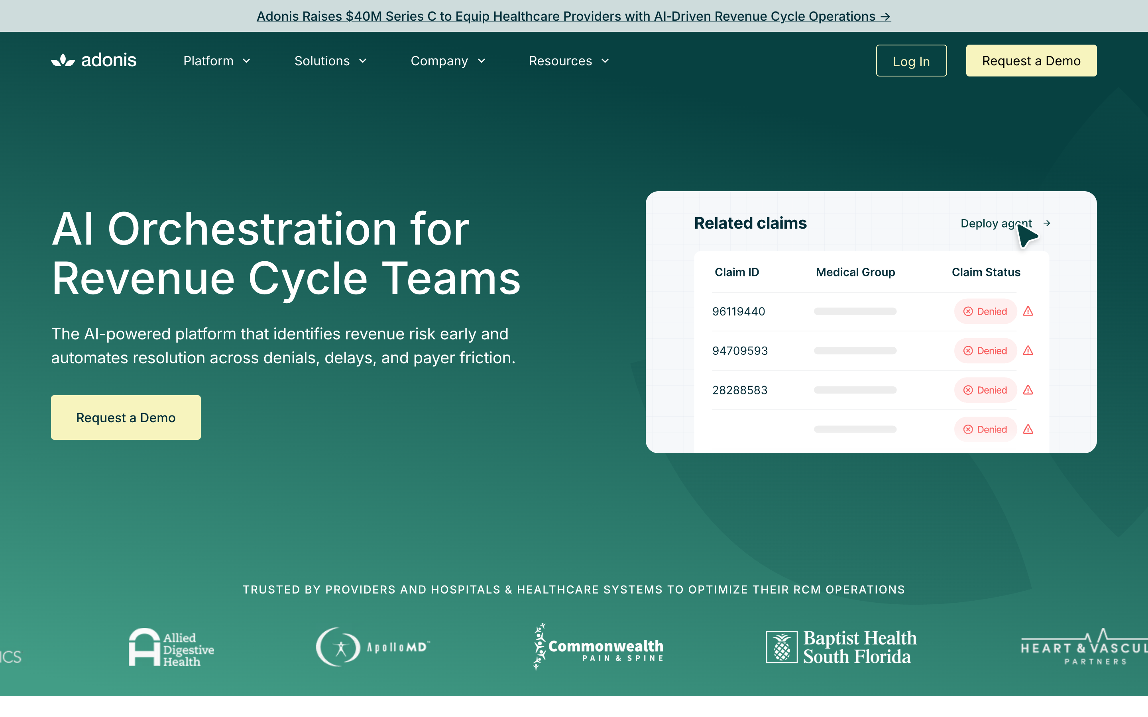Screen dimensions: 1148x717
Task: Click the Adonis leaf logo
Action: [93, 60]
